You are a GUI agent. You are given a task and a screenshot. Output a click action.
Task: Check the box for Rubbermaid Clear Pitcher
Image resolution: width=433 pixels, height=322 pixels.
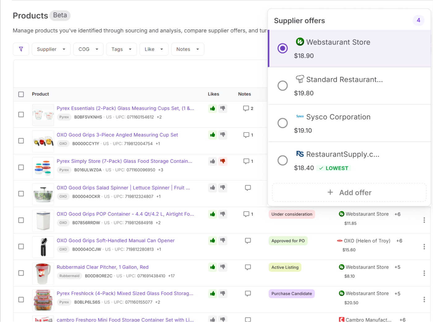21,273
